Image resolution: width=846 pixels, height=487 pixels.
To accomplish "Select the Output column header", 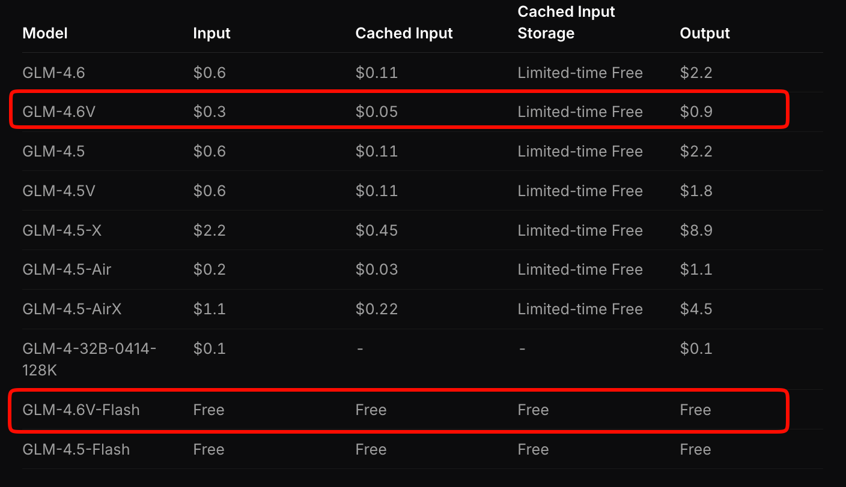I will [705, 33].
